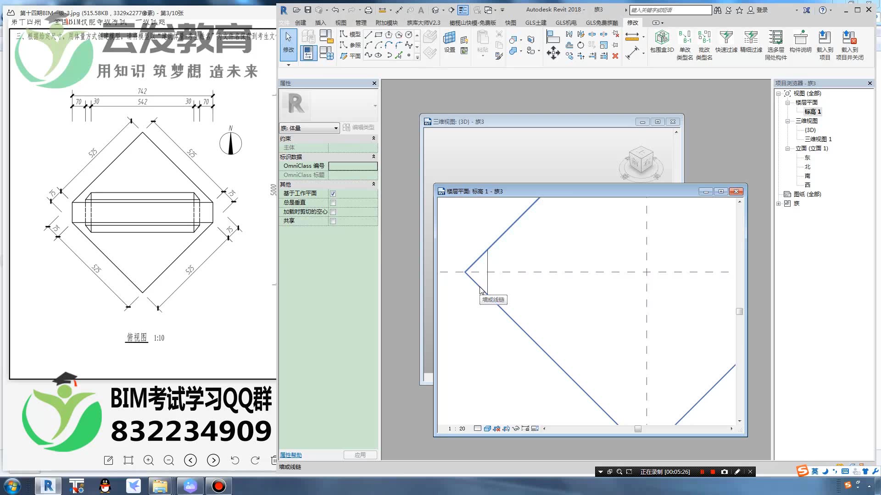
Task: Select the Line draw tool
Action: [x=368, y=35]
